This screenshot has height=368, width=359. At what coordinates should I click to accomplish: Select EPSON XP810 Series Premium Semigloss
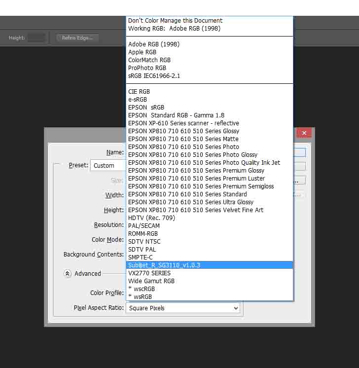click(x=210, y=186)
